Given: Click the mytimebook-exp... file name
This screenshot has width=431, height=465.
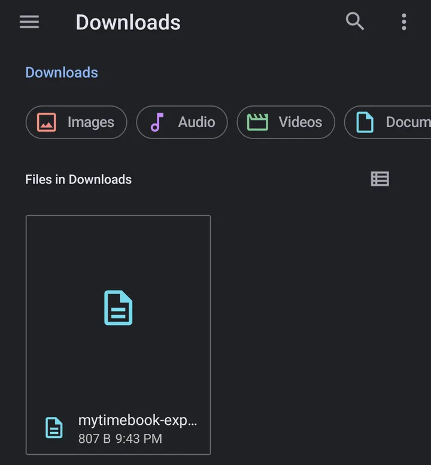Looking at the screenshot, I should pos(138,421).
